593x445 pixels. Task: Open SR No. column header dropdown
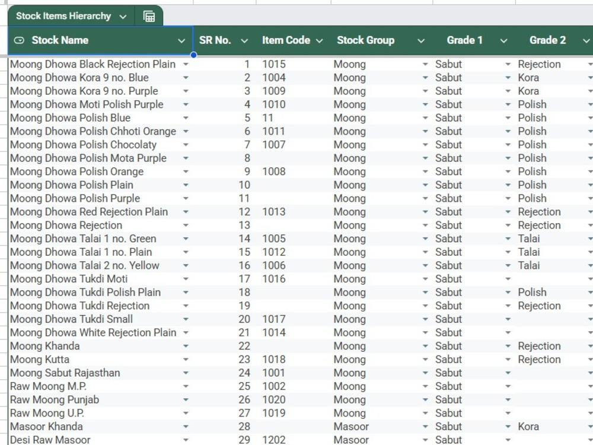click(x=244, y=41)
